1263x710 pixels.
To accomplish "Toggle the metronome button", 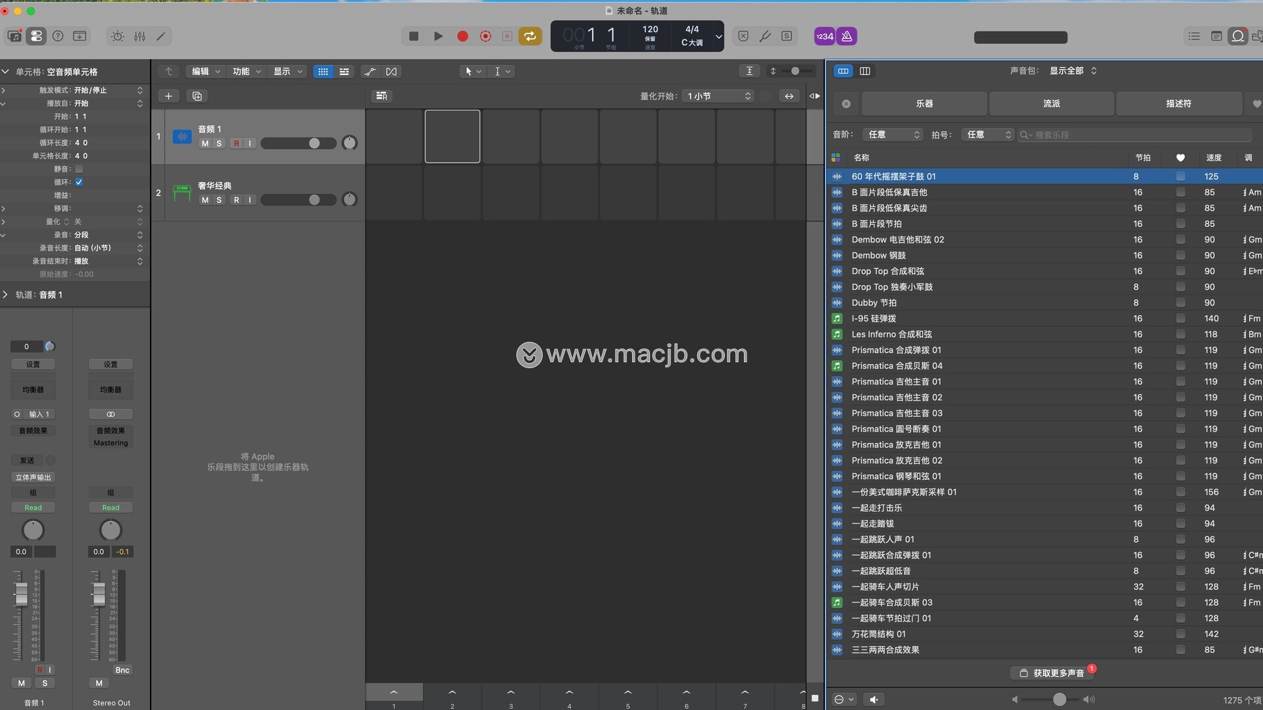I will tap(847, 36).
